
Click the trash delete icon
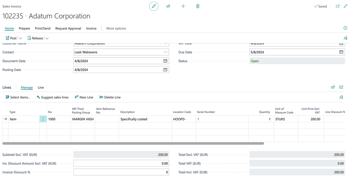click(x=198, y=6)
